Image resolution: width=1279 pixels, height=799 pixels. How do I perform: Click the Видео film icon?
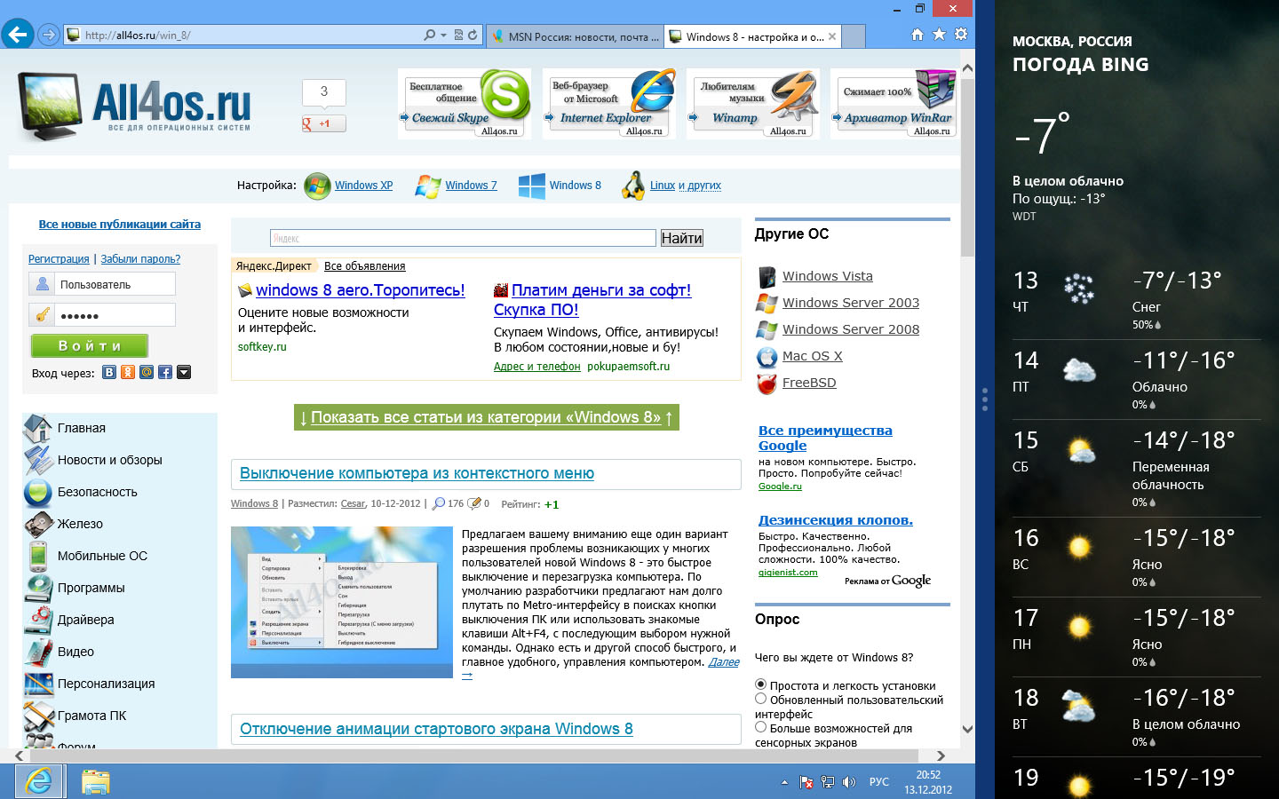click(x=38, y=652)
